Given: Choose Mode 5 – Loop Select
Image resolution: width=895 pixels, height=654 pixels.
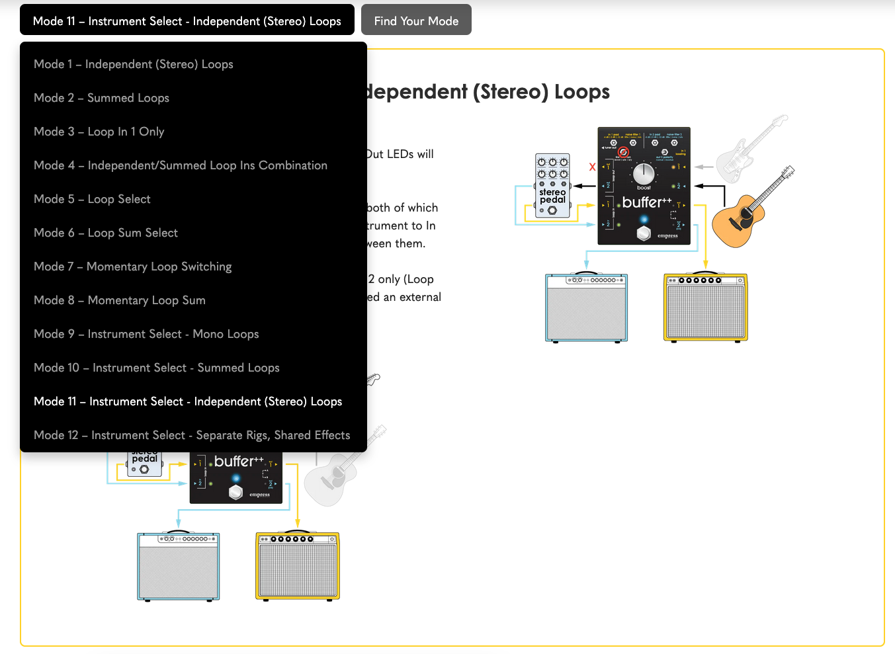Looking at the screenshot, I should click(x=92, y=199).
